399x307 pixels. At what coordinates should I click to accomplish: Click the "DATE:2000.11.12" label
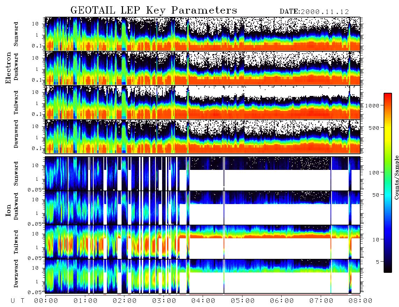pyautogui.click(x=314, y=12)
